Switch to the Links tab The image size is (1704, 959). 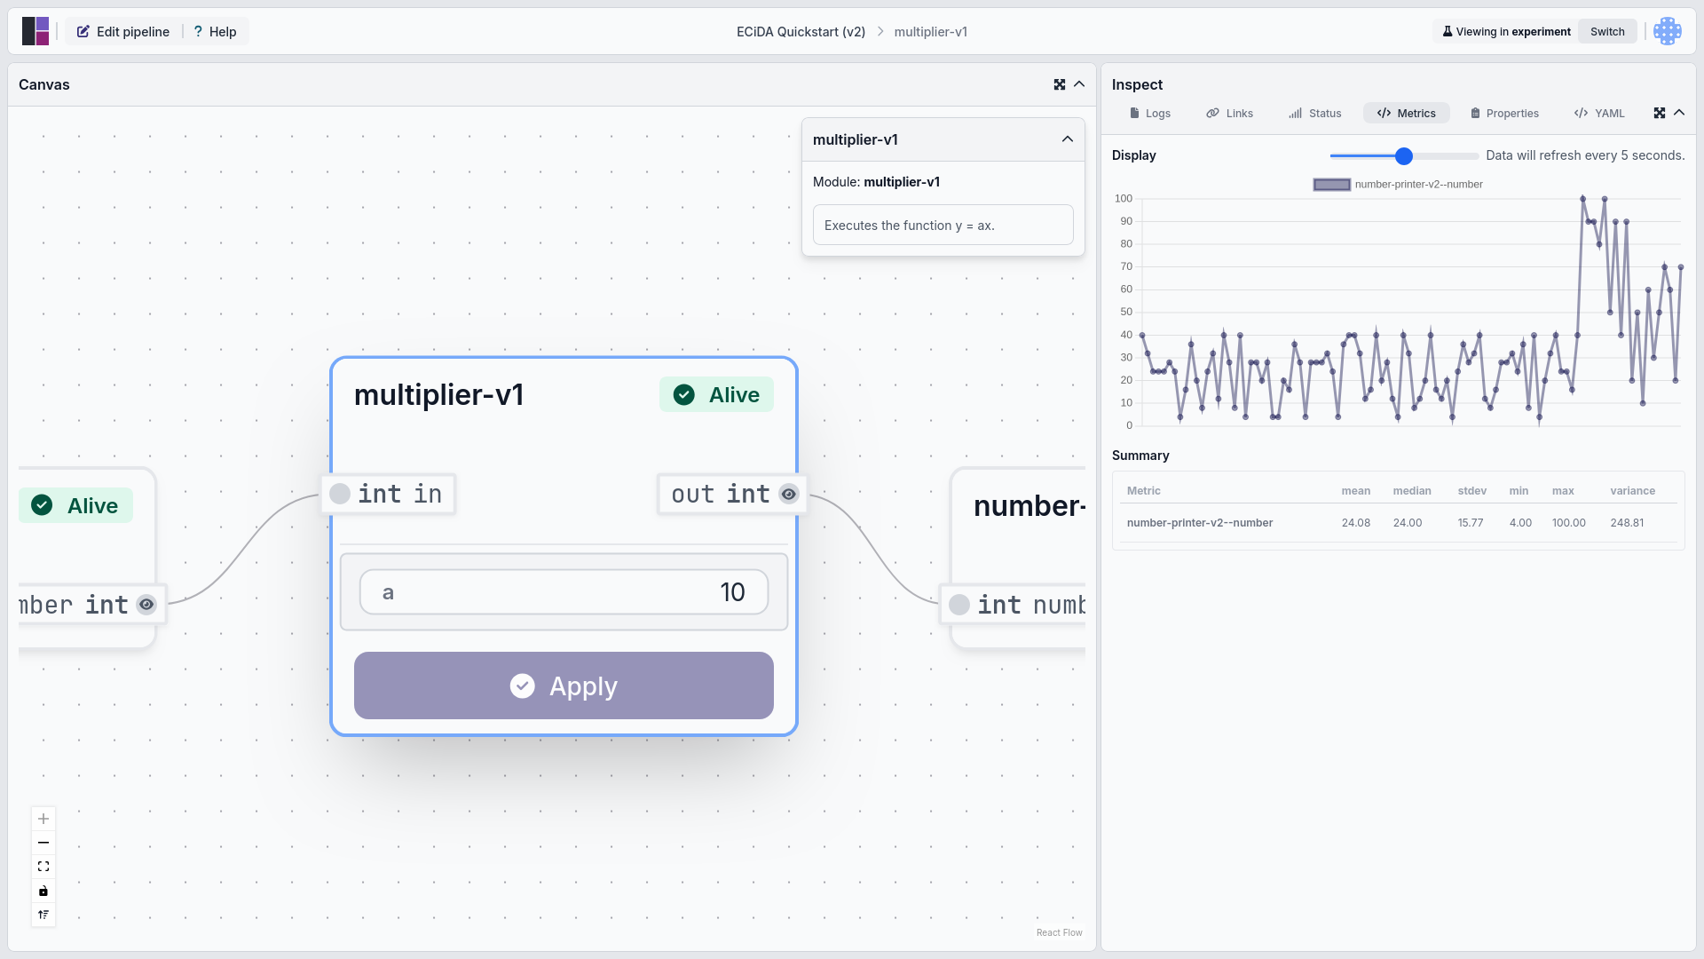[x=1229, y=113]
